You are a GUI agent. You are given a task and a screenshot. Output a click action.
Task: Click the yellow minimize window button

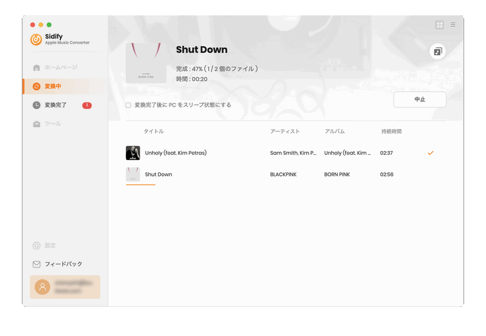click(41, 25)
